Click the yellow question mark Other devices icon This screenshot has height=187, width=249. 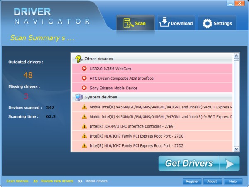click(78, 59)
